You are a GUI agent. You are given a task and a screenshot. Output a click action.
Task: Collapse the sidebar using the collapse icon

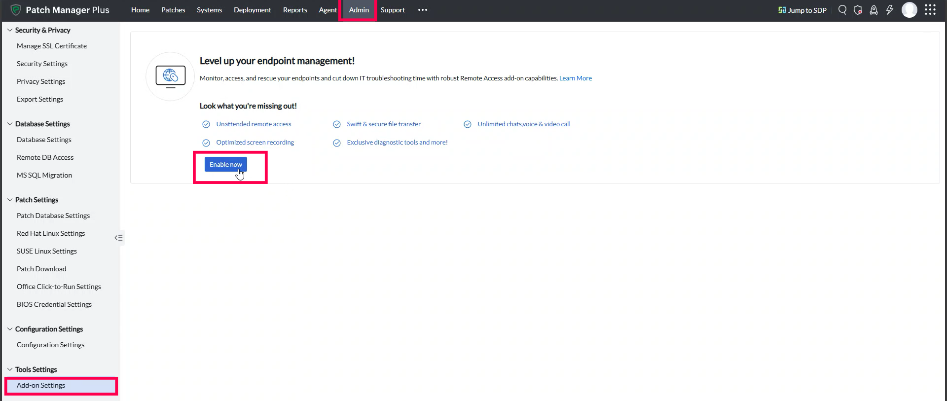pyautogui.click(x=118, y=238)
